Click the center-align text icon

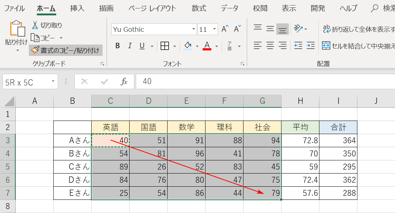tap(270, 46)
